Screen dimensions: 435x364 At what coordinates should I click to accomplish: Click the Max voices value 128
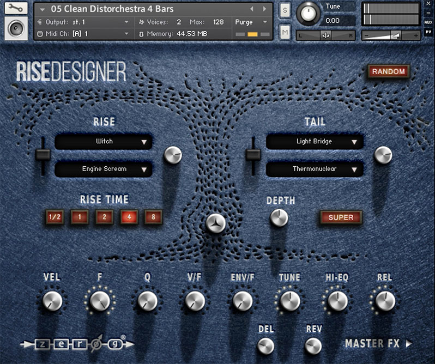point(219,22)
